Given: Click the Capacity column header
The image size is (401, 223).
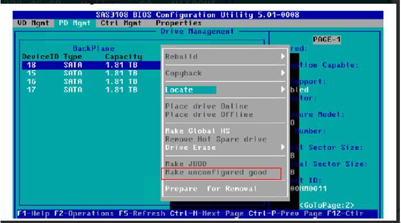Looking at the screenshot, I should pyautogui.click(x=123, y=57).
